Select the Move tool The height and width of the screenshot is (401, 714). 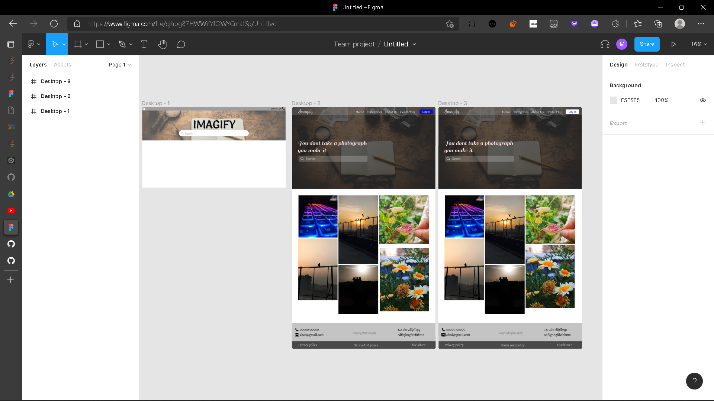pos(56,44)
